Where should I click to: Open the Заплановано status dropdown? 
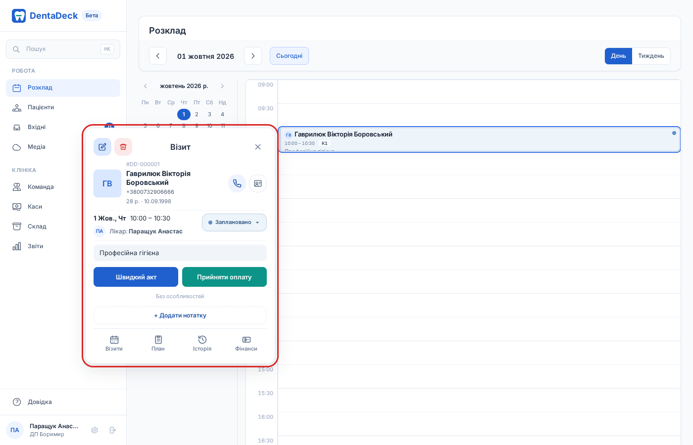point(234,222)
